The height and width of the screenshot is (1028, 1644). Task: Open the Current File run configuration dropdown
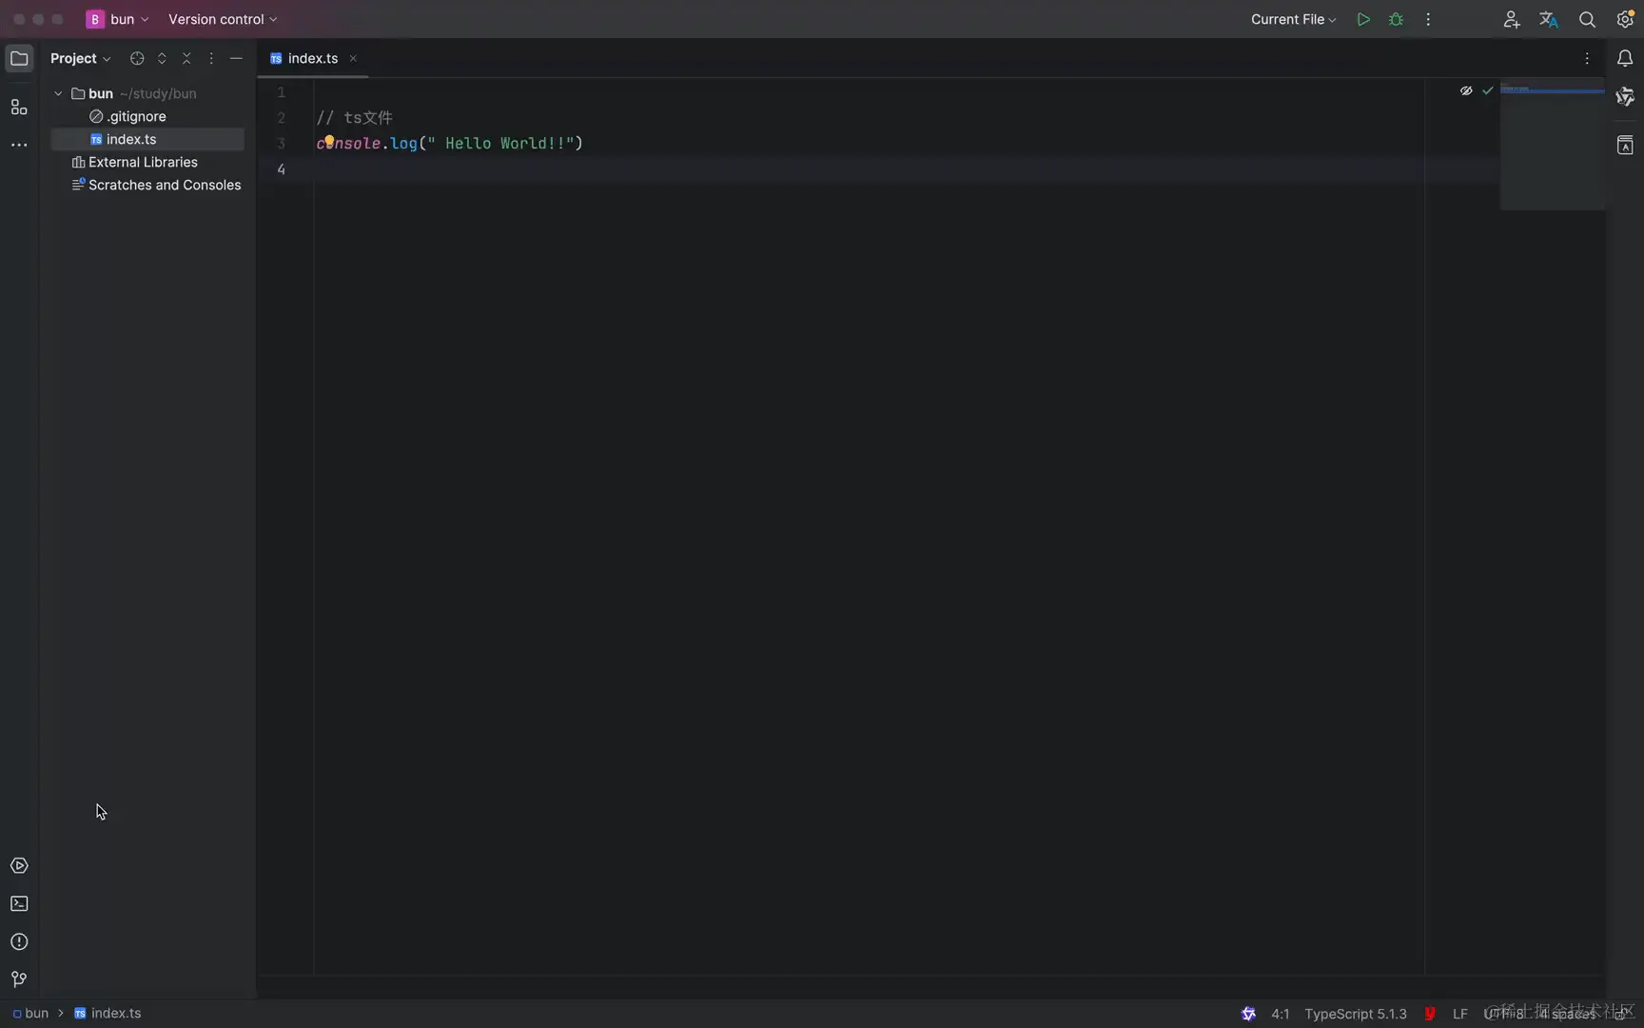pos(1293,19)
